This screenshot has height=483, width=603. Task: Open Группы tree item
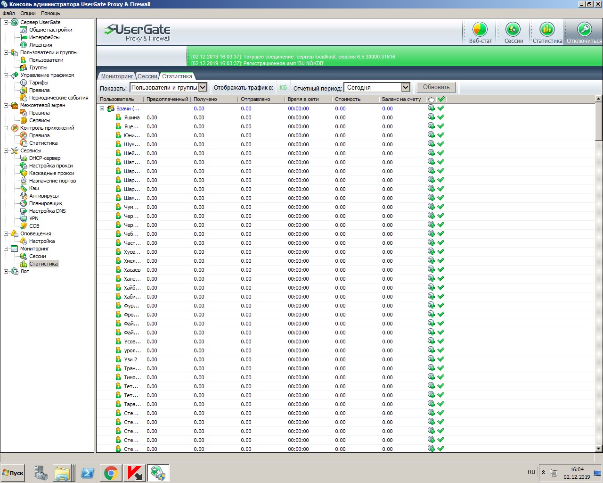(x=38, y=67)
